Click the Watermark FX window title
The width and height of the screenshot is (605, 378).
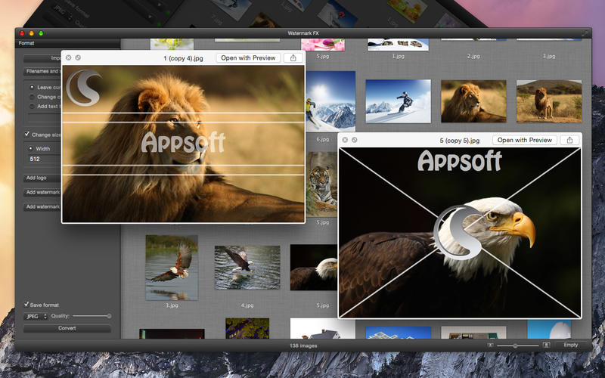[x=303, y=33]
